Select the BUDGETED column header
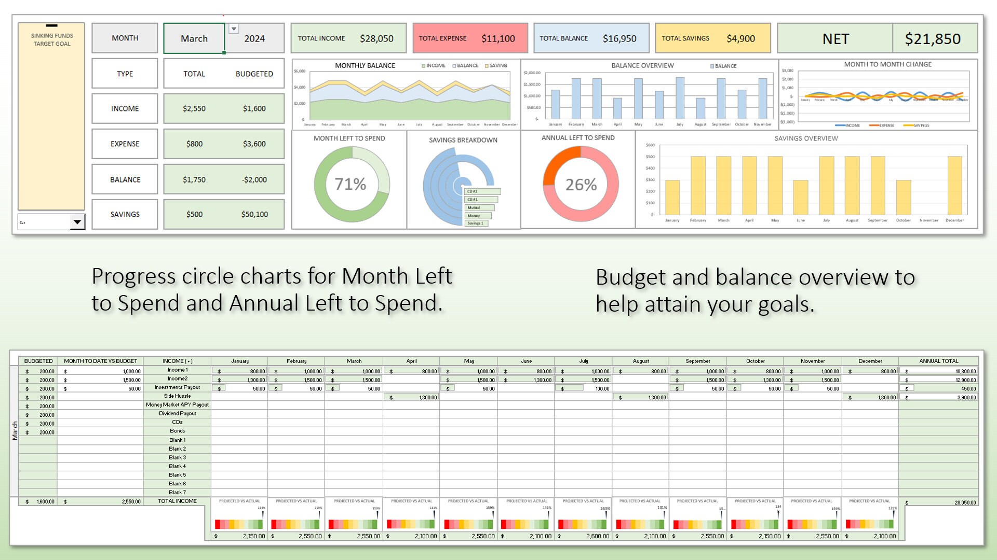The image size is (997, 560). coord(38,361)
